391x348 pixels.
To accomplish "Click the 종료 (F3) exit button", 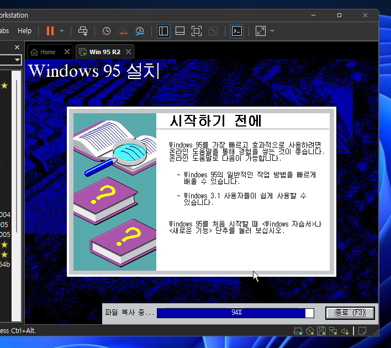I will (350, 313).
